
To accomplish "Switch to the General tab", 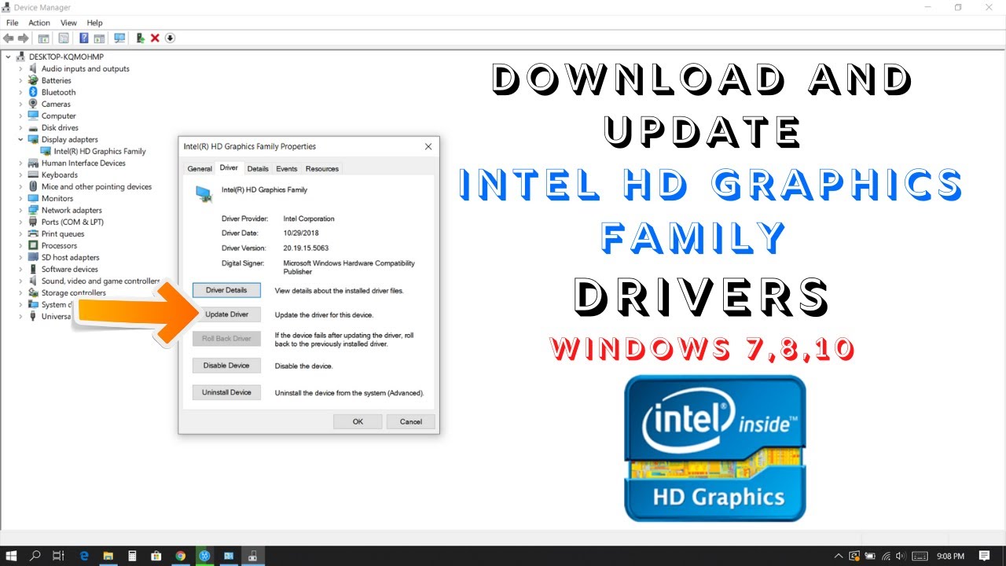I will pos(200,168).
